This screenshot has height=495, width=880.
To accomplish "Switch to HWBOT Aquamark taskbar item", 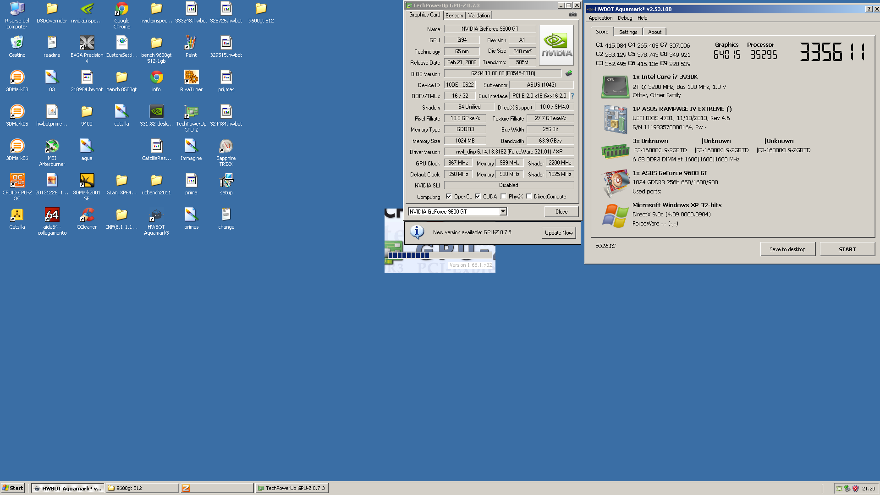I will click(68, 488).
